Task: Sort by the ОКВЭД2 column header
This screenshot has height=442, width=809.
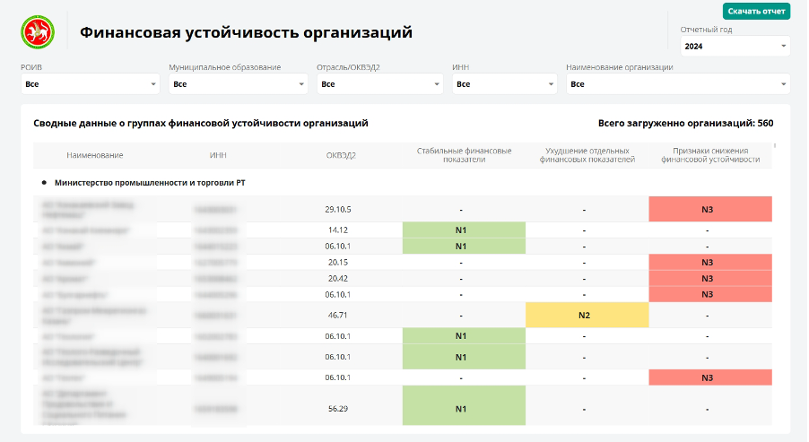Action: point(341,155)
